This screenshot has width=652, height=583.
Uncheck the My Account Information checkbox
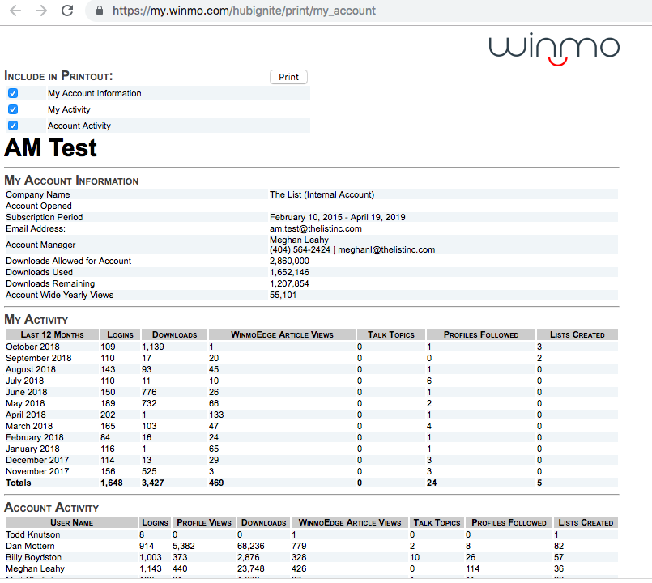point(13,93)
